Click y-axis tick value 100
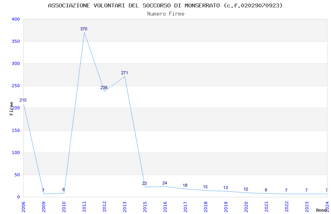 [x=16, y=153]
